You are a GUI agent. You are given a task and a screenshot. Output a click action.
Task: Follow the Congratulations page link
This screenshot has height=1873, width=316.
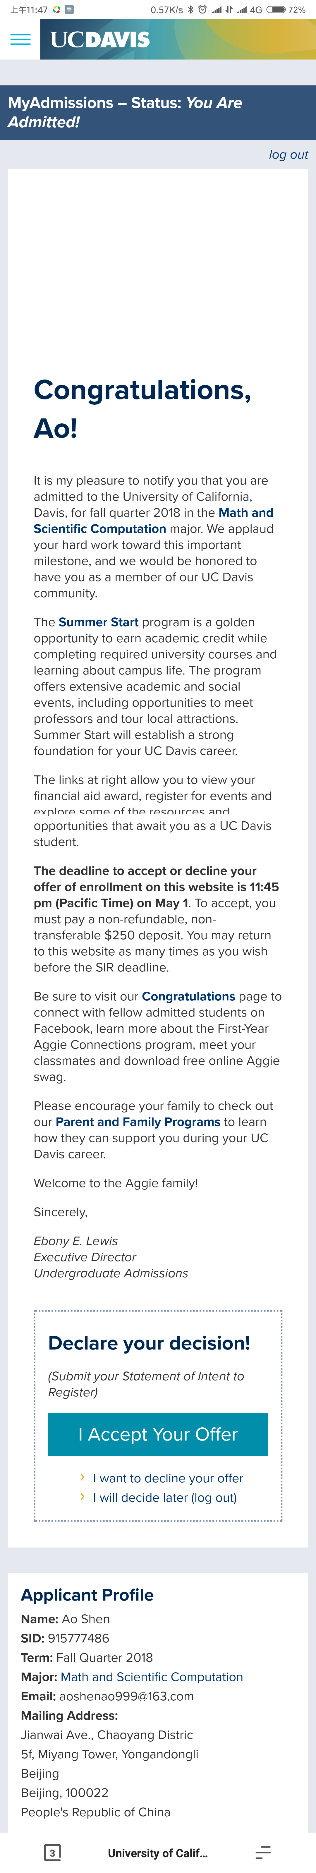pos(188,996)
